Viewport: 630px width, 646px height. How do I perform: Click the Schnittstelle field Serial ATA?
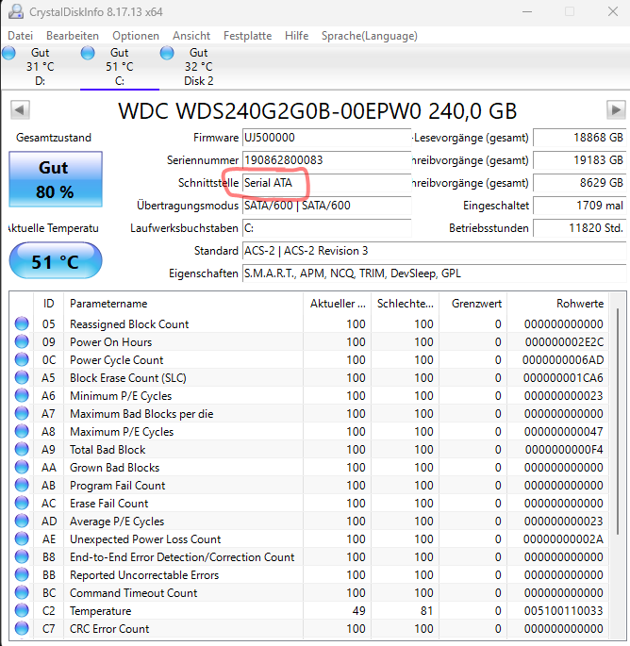click(x=326, y=183)
